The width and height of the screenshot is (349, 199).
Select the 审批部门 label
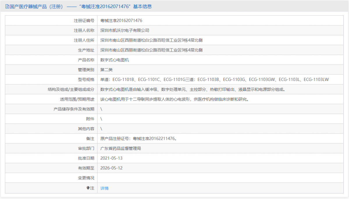click(x=86, y=149)
